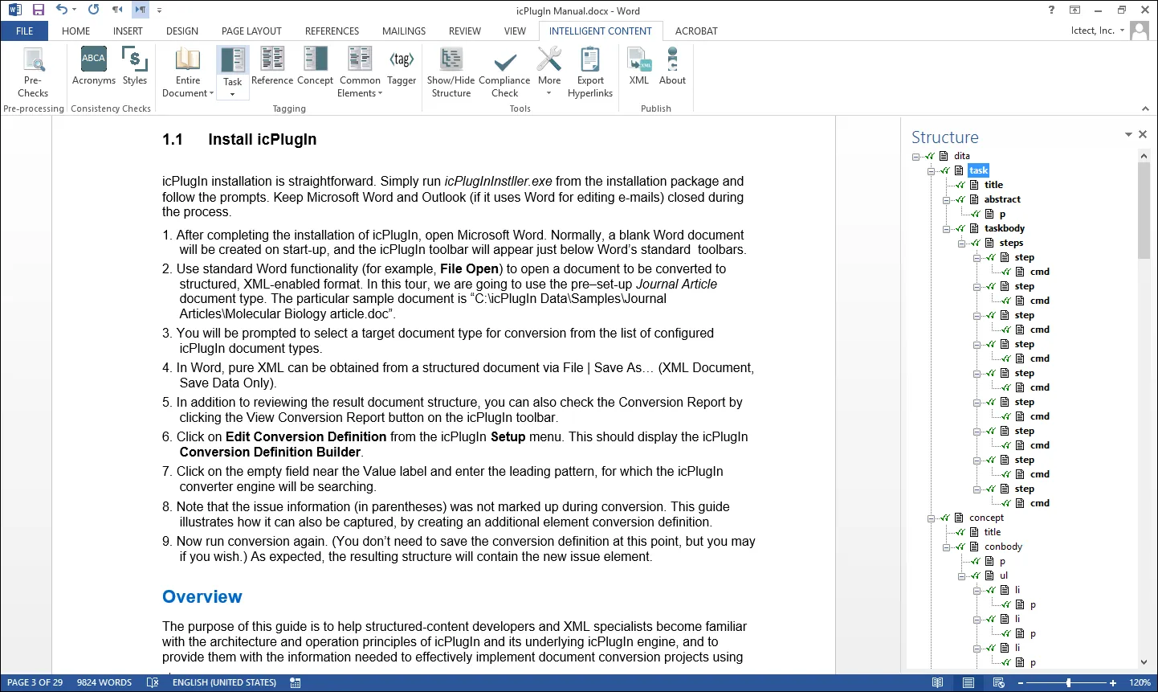Open the More tools icon

point(549,60)
